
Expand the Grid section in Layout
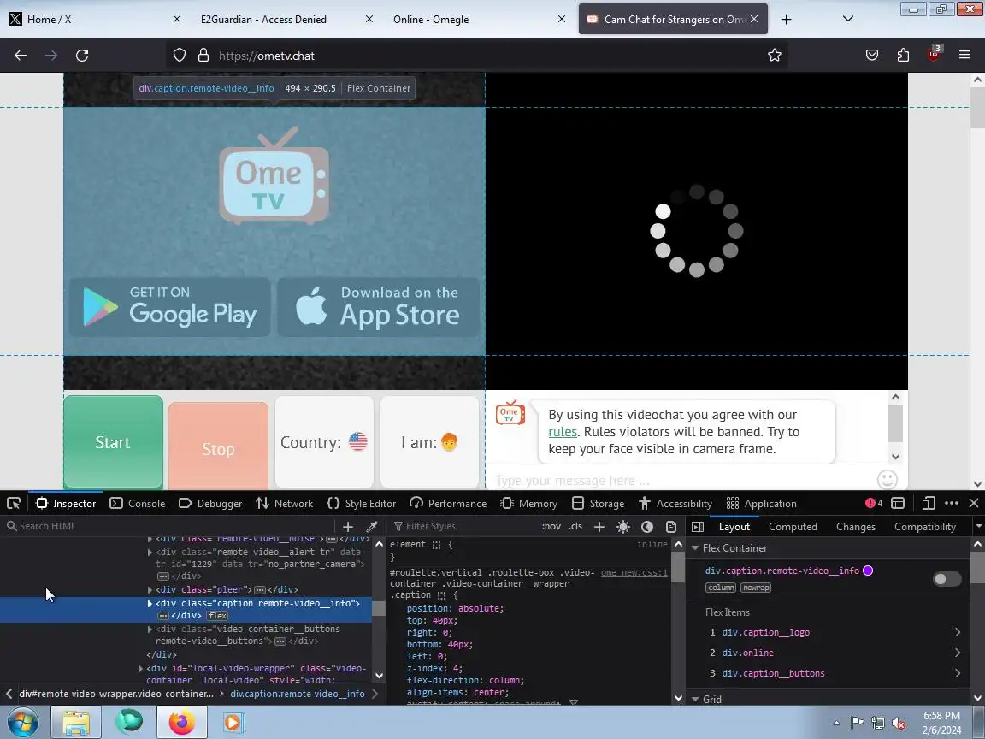point(695,699)
